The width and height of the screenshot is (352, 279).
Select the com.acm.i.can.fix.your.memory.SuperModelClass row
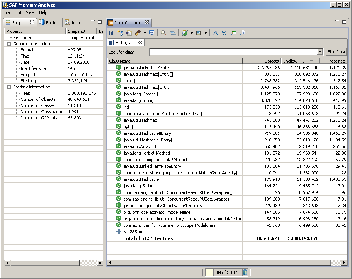tap(227, 225)
